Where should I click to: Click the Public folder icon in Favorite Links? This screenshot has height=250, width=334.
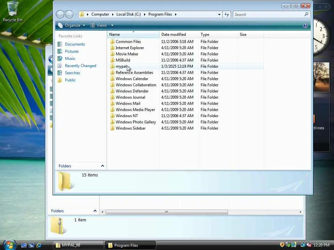(60, 80)
